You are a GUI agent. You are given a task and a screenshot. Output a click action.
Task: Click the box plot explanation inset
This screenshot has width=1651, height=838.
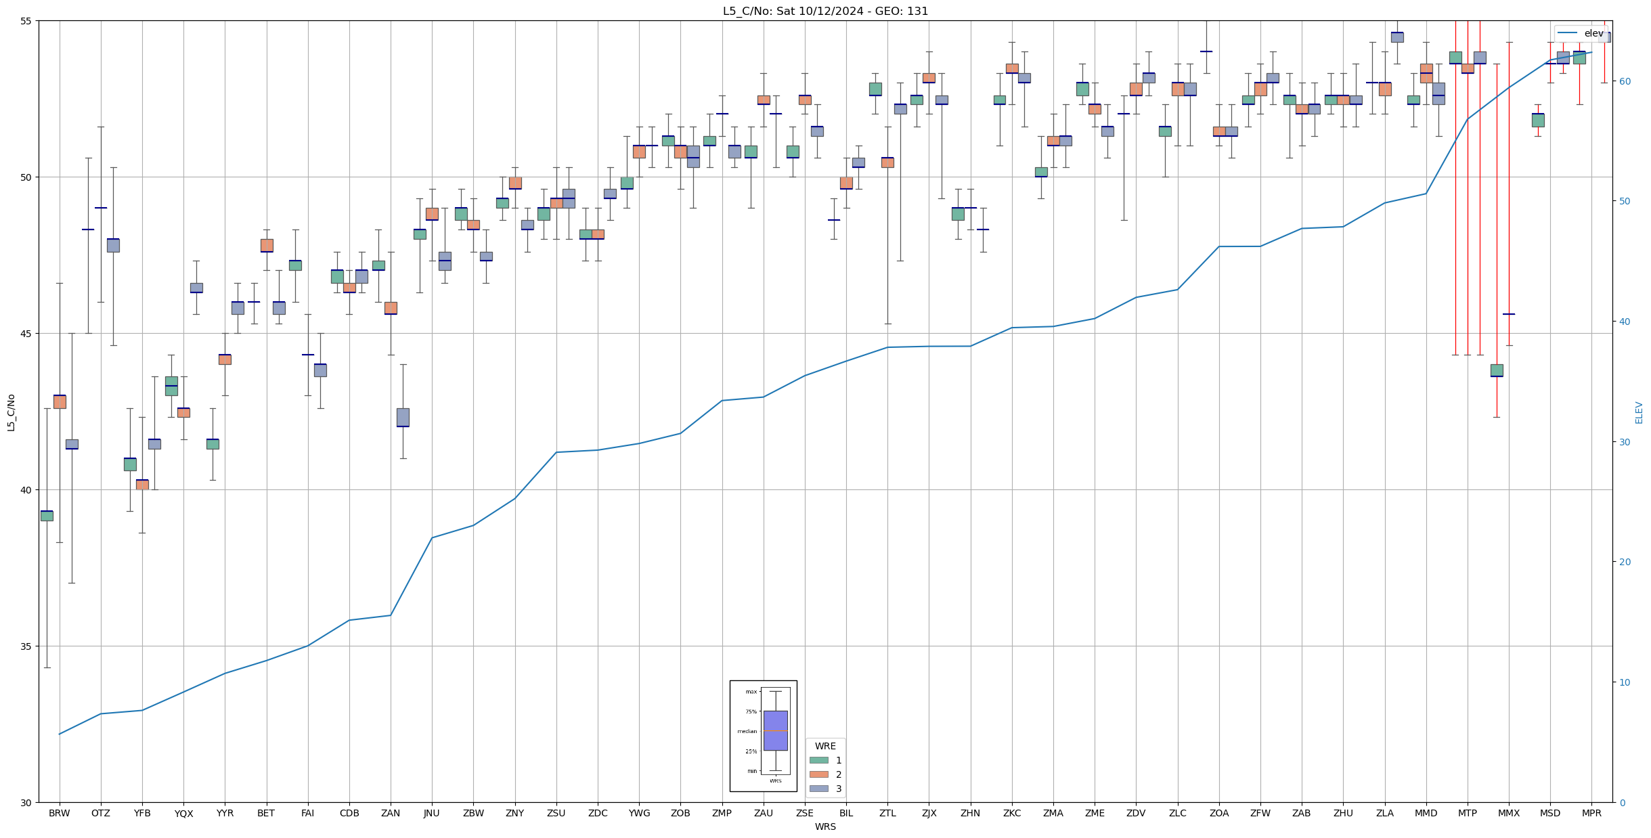point(763,736)
